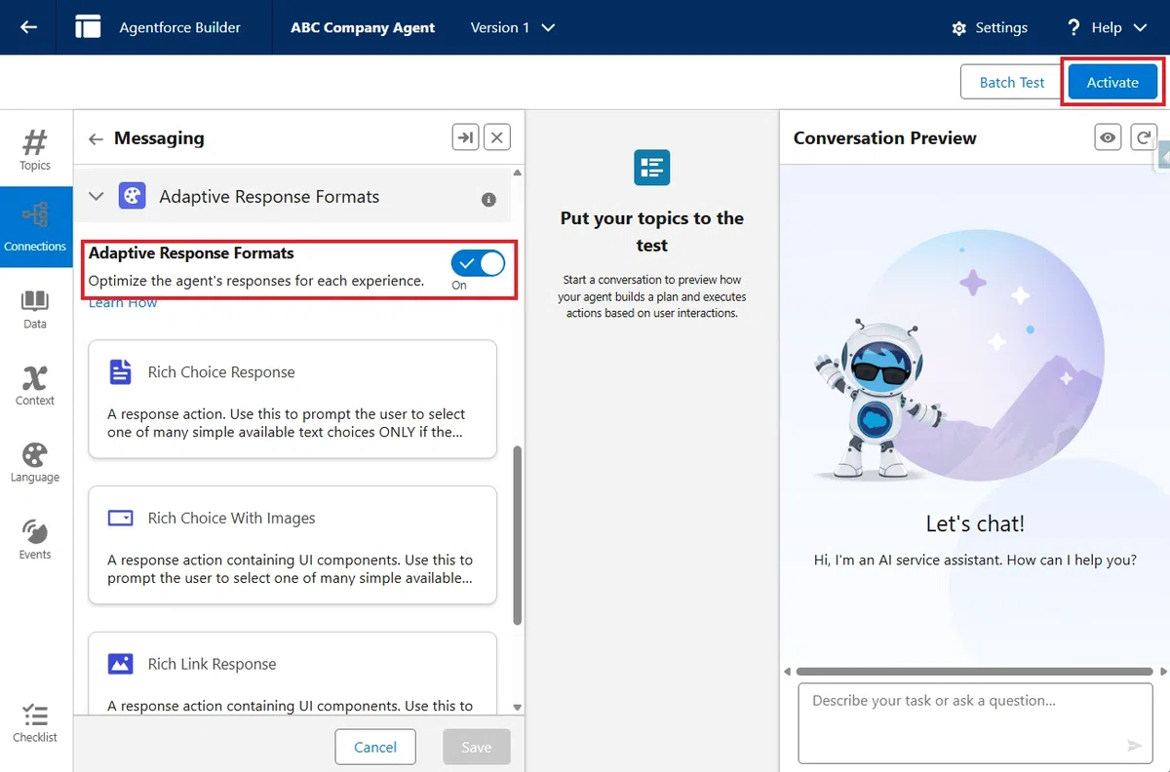Image resolution: width=1170 pixels, height=772 pixels.
Task: Open the Rich Link Response card
Action: click(x=292, y=673)
